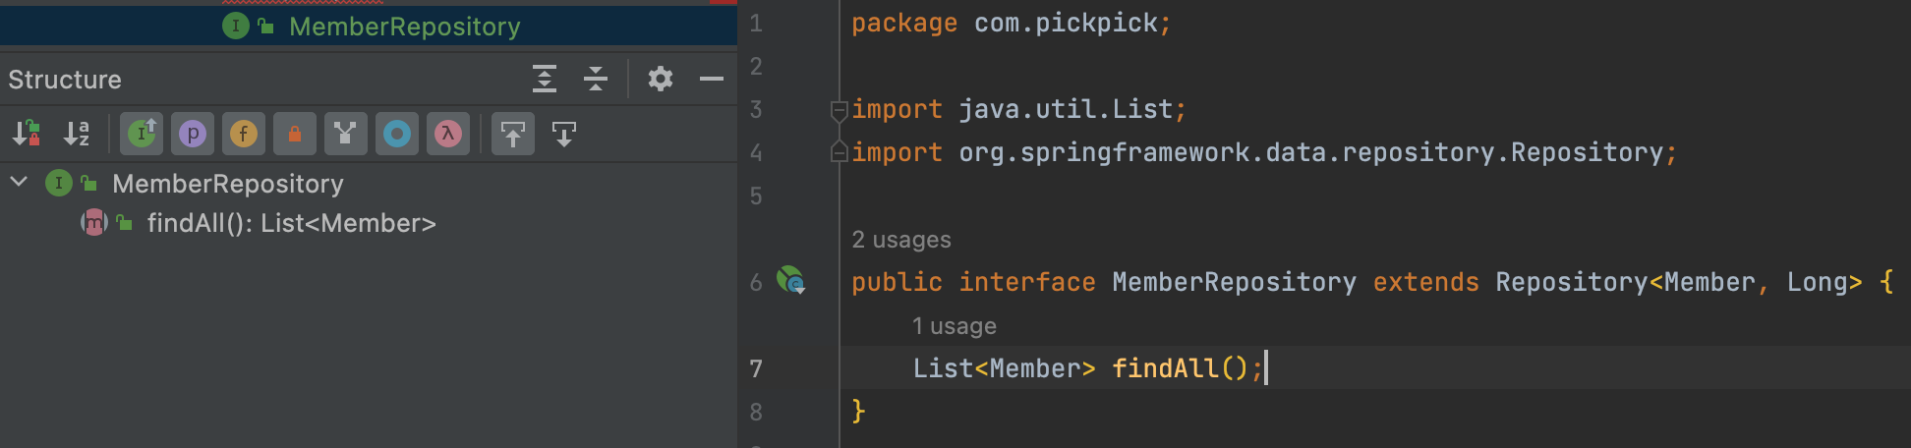Sort members by visibility
This screenshot has height=448, width=1911.
tap(27, 133)
